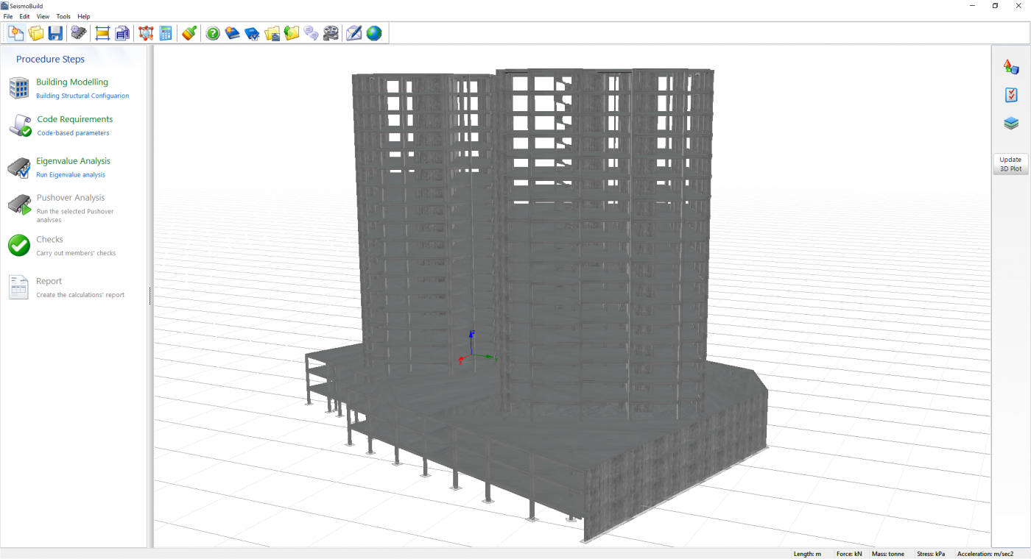1031x559 pixels.
Task: Click the sidebar splitter handle
Action: [x=150, y=296]
